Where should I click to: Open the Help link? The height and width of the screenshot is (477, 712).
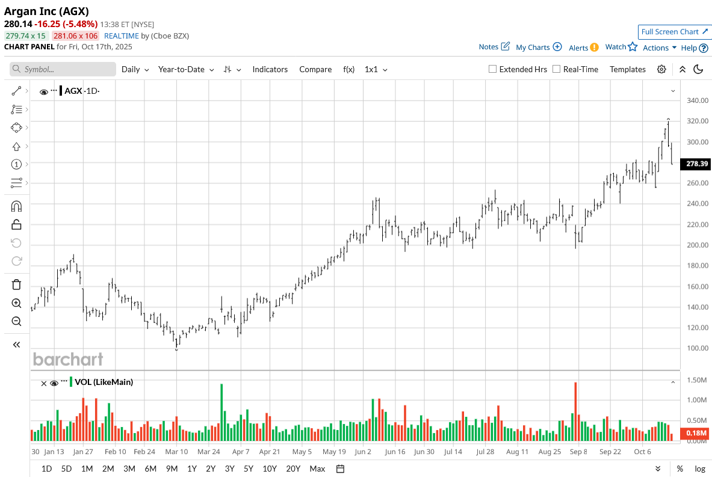click(x=695, y=48)
